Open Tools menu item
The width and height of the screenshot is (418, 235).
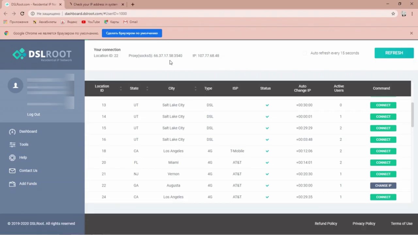point(24,145)
